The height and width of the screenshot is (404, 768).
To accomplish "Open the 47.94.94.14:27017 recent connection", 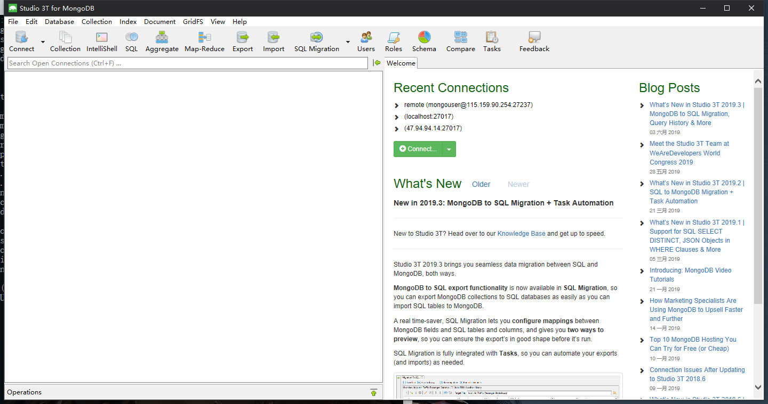I will tap(433, 128).
